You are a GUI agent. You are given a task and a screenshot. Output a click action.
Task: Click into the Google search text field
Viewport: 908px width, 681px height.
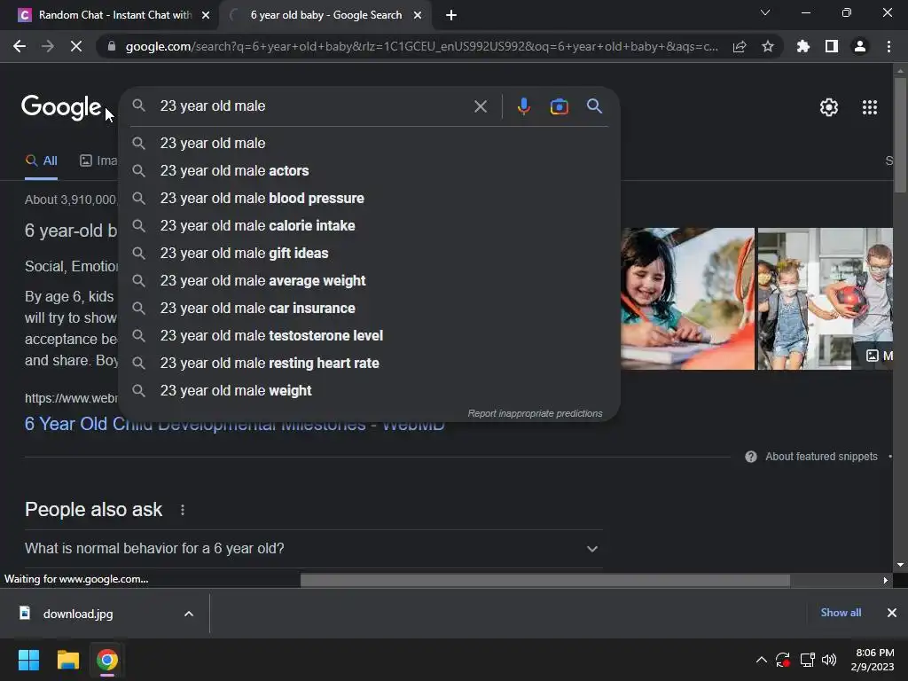pos(313,106)
